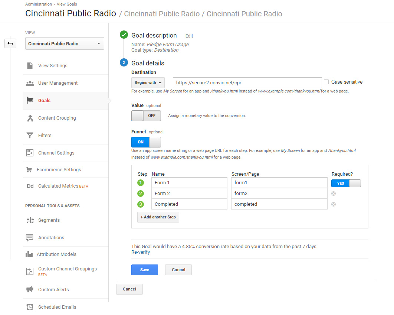The image size is (394, 315).
Task: Click the Goal details heading
Action: coord(148,64)
